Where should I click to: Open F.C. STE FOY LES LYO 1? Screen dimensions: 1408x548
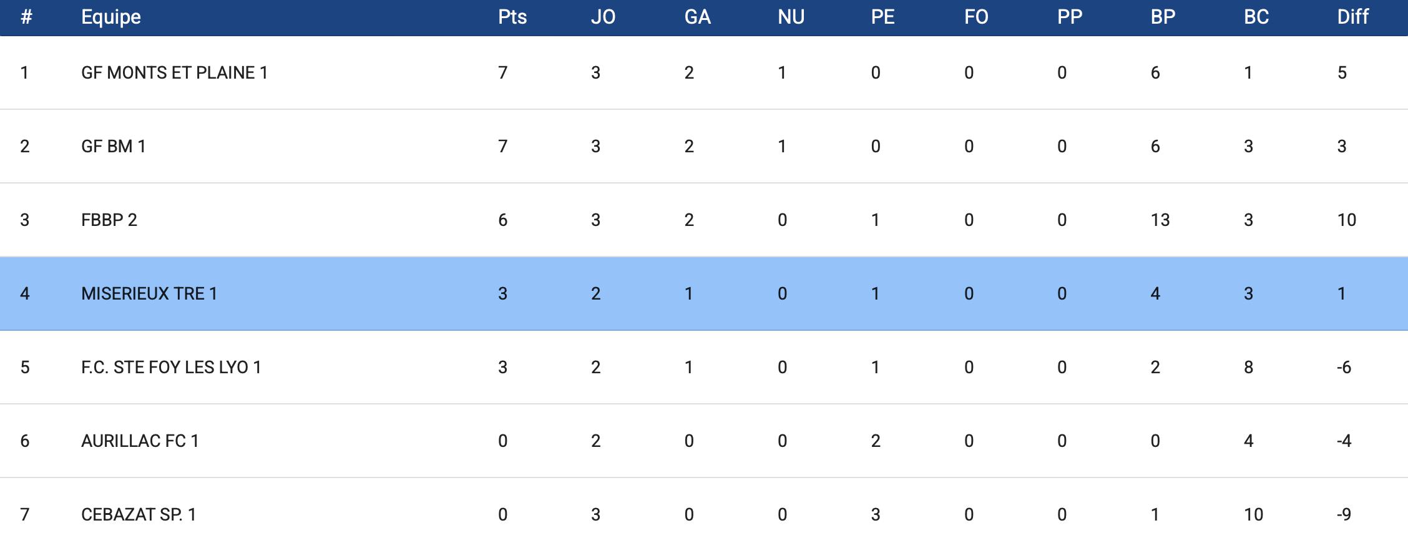[170, 368]
